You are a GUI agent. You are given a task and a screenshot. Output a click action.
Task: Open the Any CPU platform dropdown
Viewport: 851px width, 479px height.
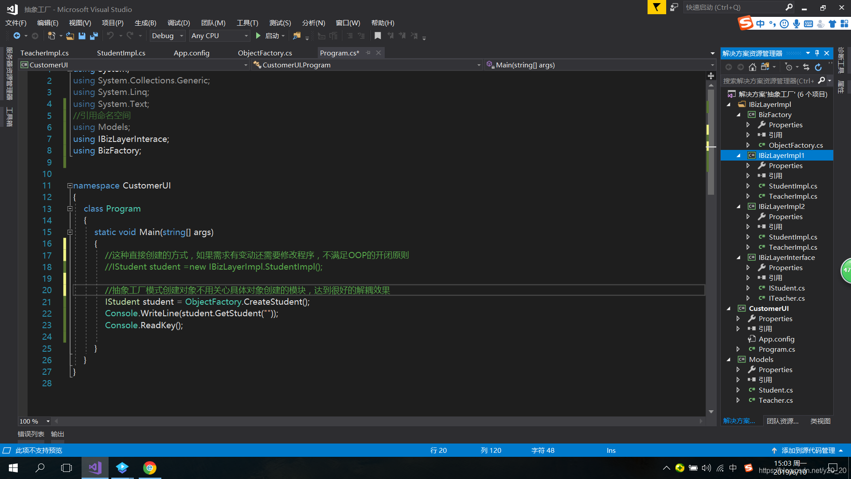click(219, 36)
